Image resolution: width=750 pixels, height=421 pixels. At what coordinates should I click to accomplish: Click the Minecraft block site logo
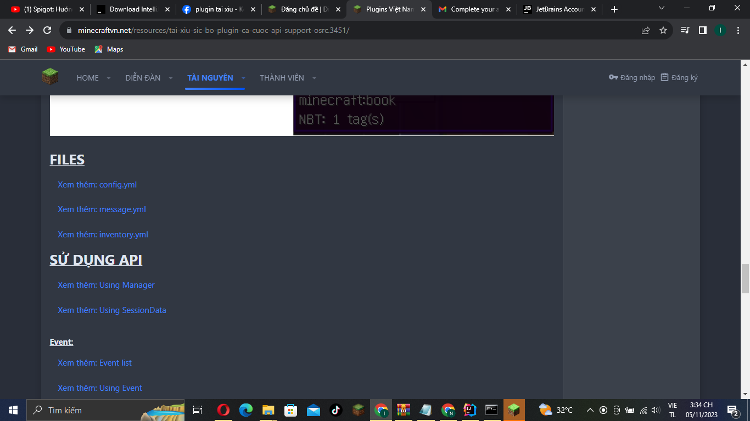tap(50, 77)
